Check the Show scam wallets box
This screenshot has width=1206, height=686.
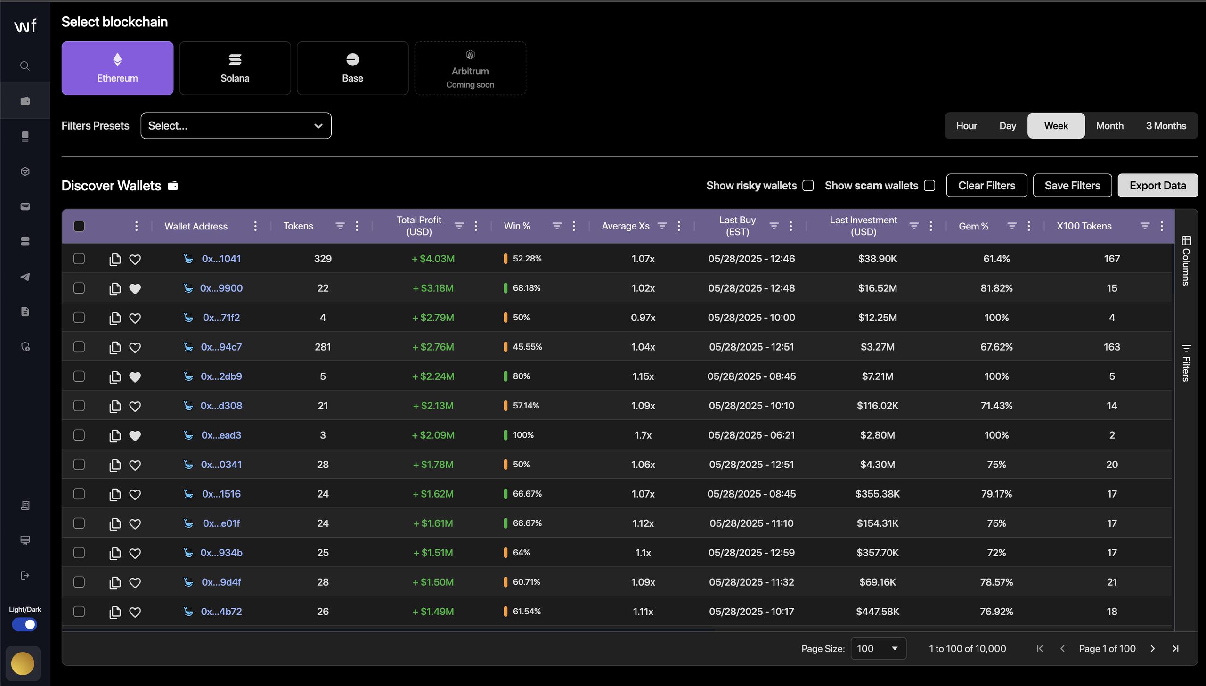(x=929, y=186)
